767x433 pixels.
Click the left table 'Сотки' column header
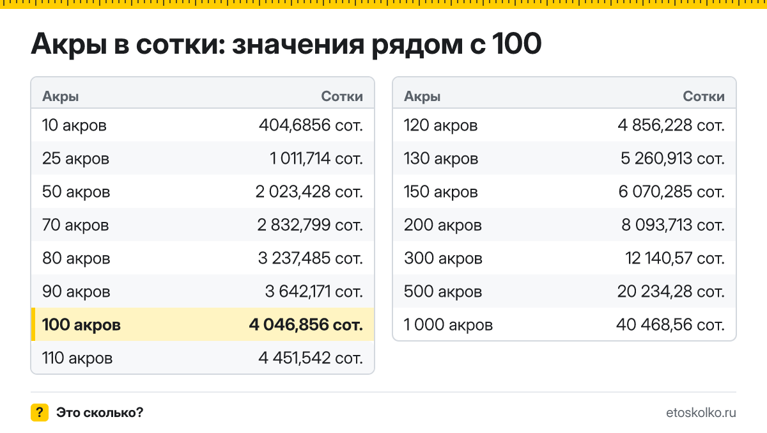[342, 97]
